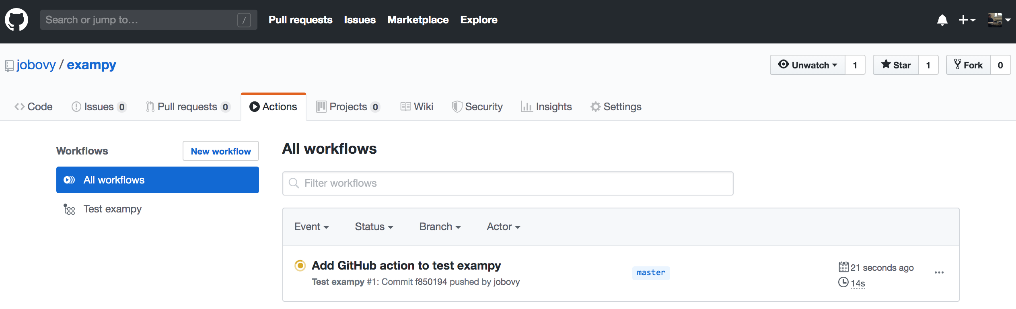
Task: Click the repository book icon
Action: point(9,66)
